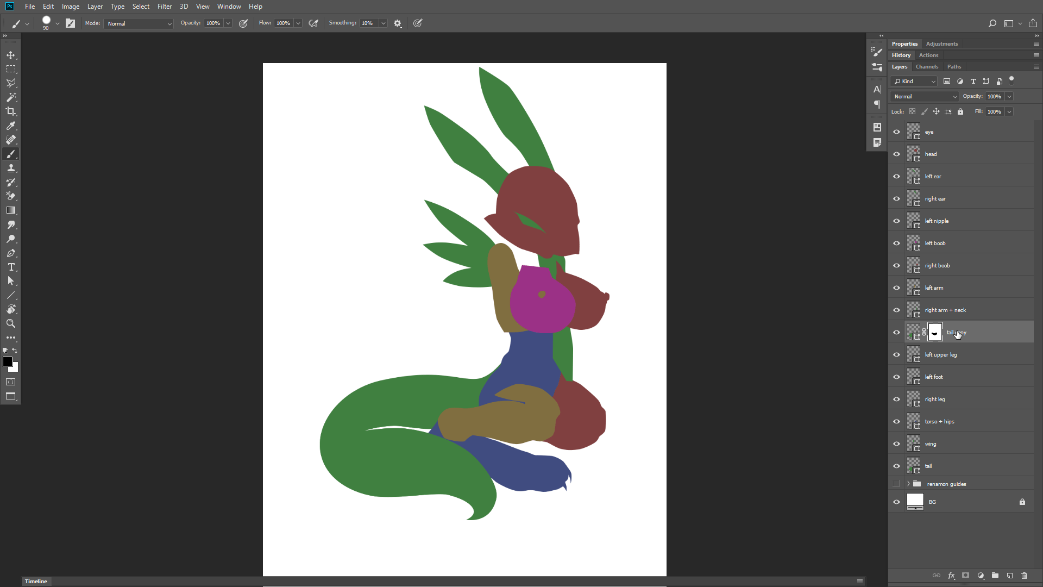Image resolution: width=1043 pixels, height=587 pixels.
Task: Open the layer blend mode dropdown
Action: [925, 97]
